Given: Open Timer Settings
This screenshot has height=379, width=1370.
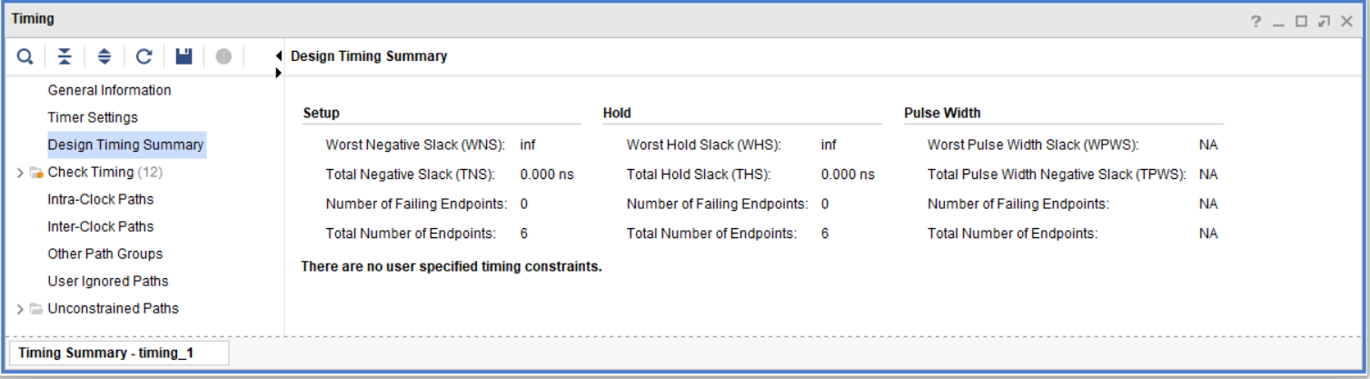Looking at the screenshot, I should click(x=93, y=117).
